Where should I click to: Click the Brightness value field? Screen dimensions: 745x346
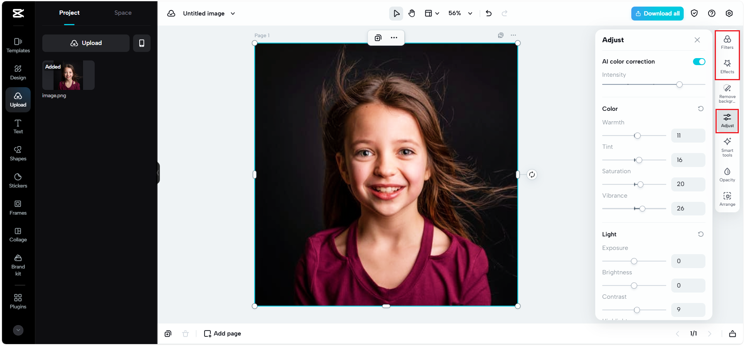(x=688, y=286)
